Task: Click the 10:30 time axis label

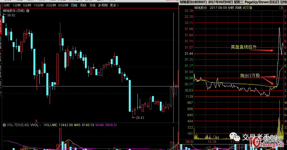Action: tap(212, 142)
